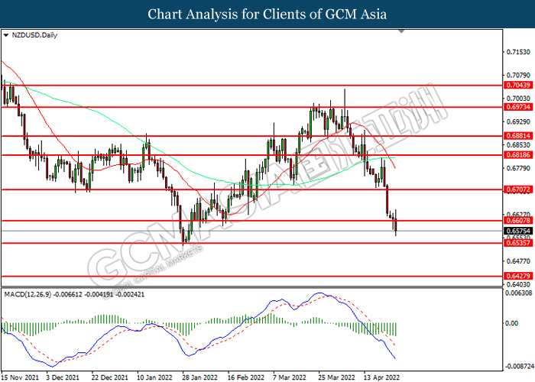Select the 0.69734 price level label
Screen dimensions: 535x382
click(518, 107)
